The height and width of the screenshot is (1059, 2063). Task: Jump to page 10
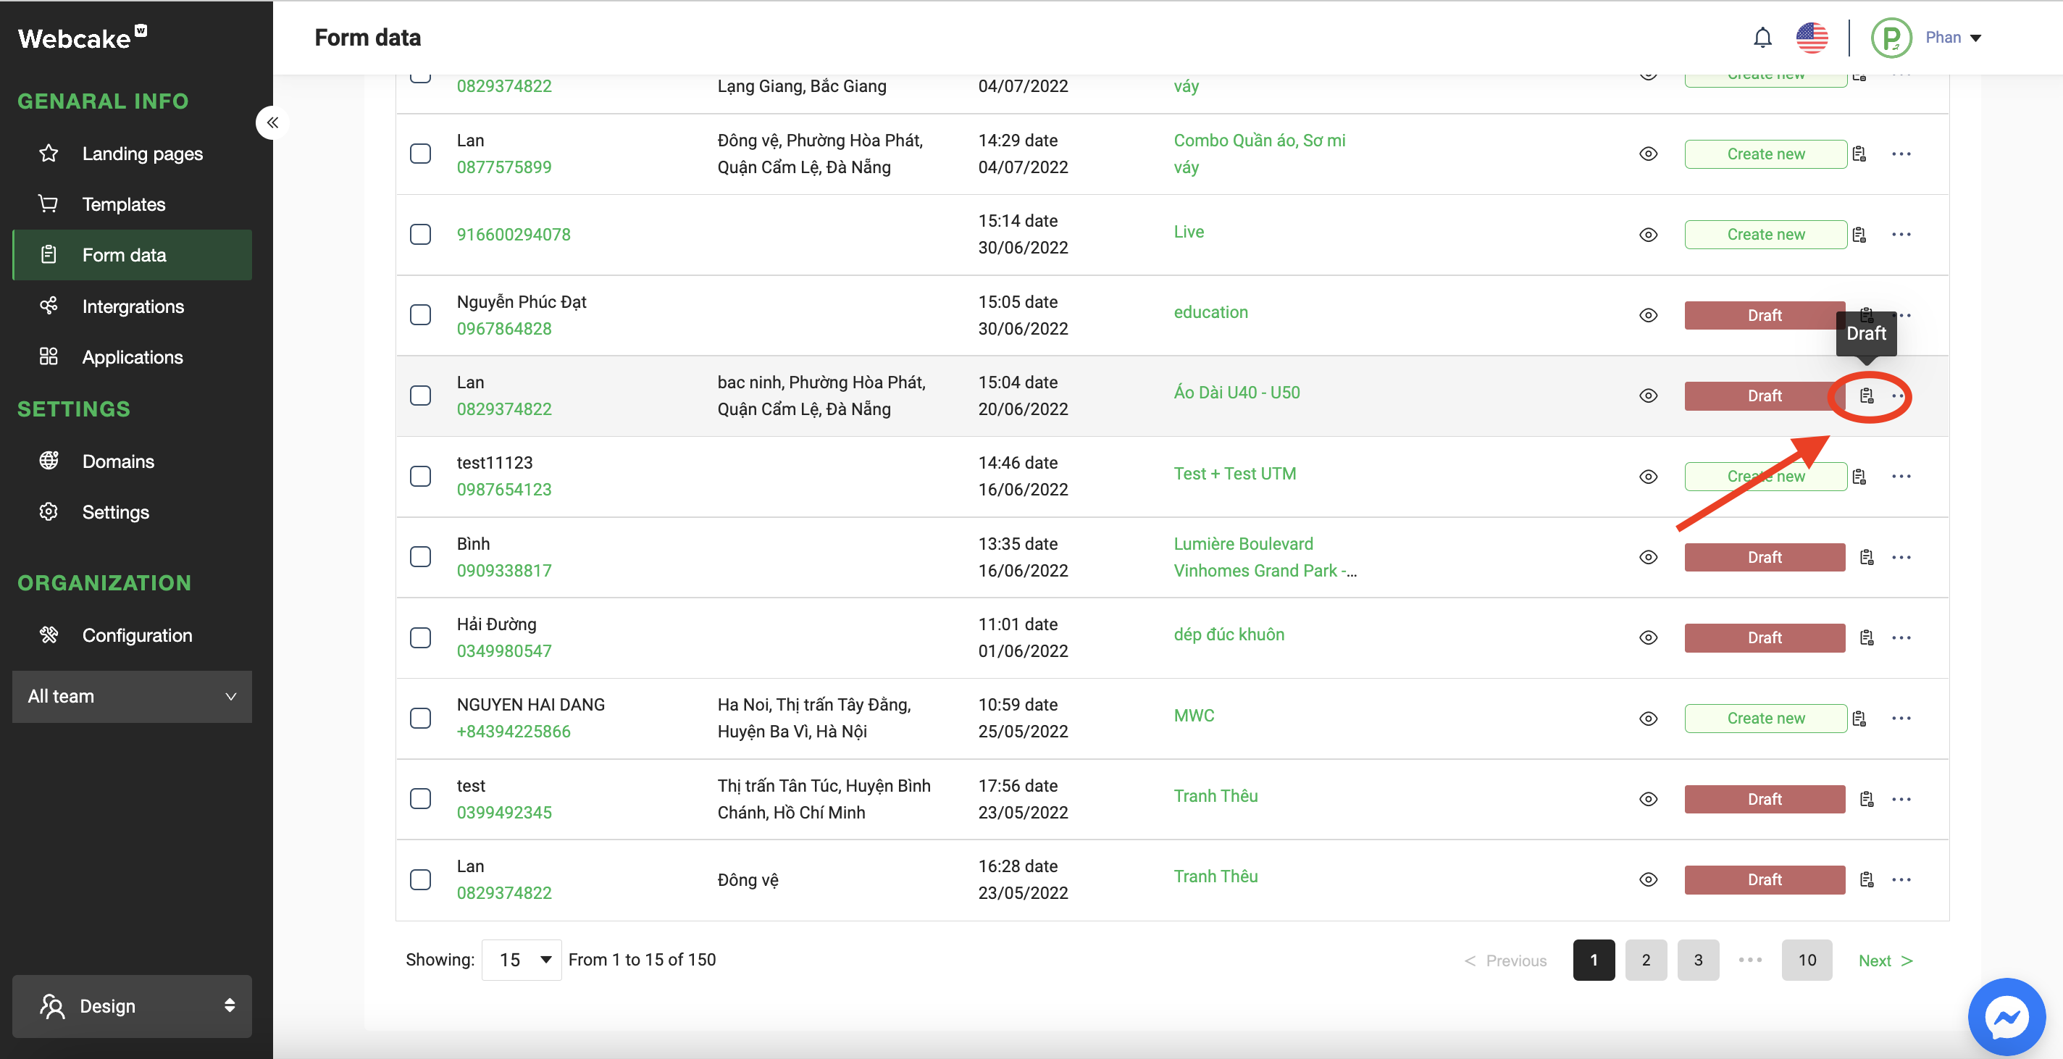(x=1807, y=960)
